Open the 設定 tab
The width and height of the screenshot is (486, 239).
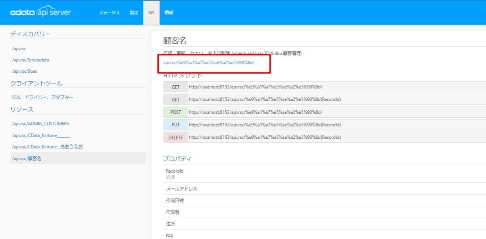134,13
